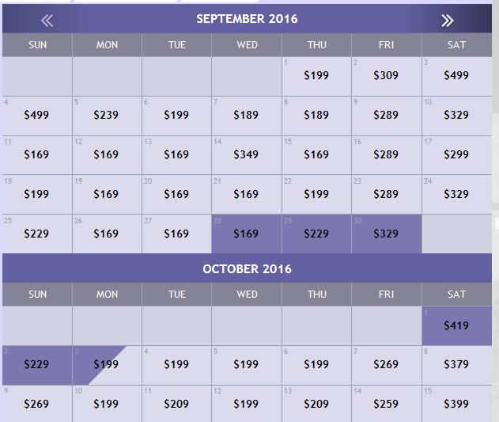This screenshot has width=499, height=422.
Task: Go to next month with right double-chevron
Action: [448, 21]
